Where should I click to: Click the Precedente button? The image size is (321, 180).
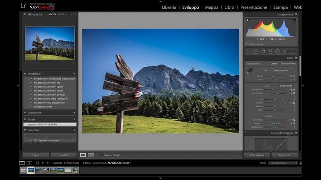tap(257, 155)
